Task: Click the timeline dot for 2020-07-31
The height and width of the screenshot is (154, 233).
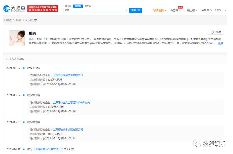Action: click(x=24, y=149)
